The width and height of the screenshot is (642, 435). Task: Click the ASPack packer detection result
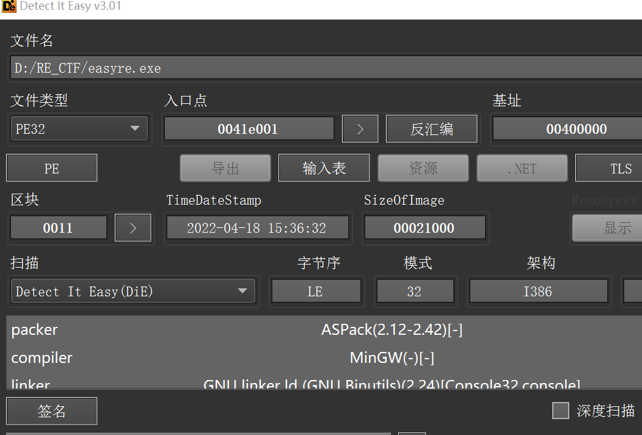(392, 329)
